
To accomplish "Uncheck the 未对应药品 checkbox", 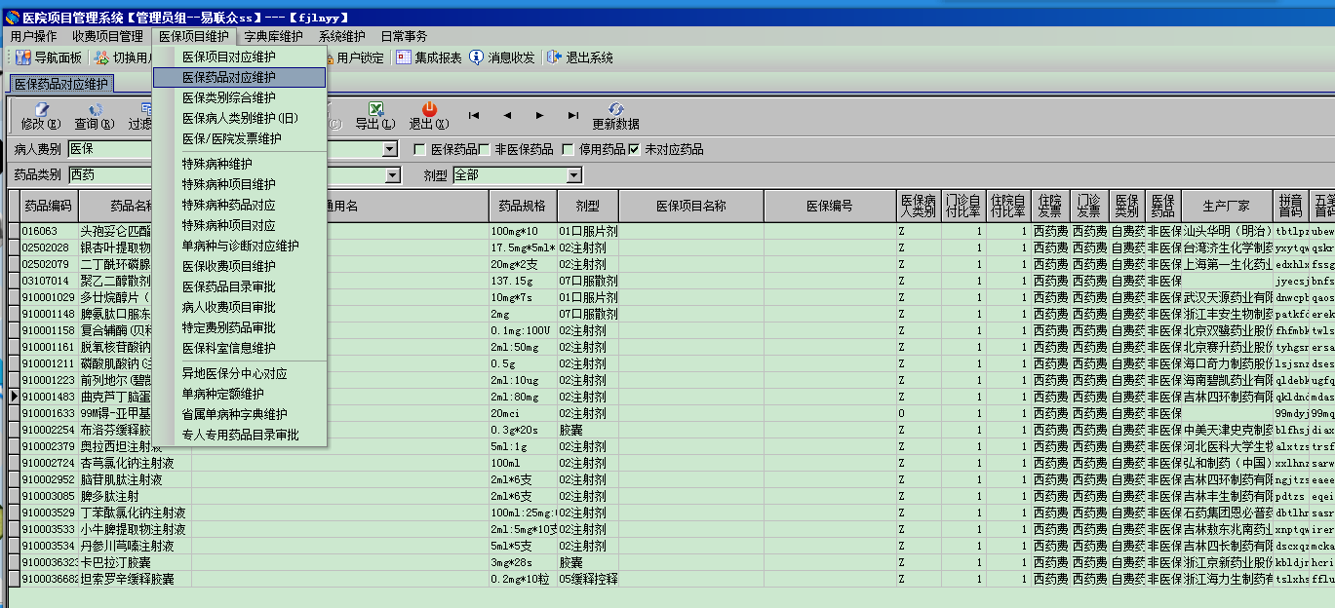I will 635,149.
